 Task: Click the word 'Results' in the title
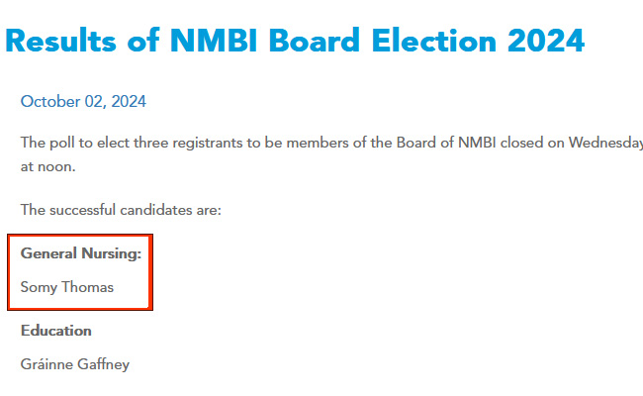[69, 41]
